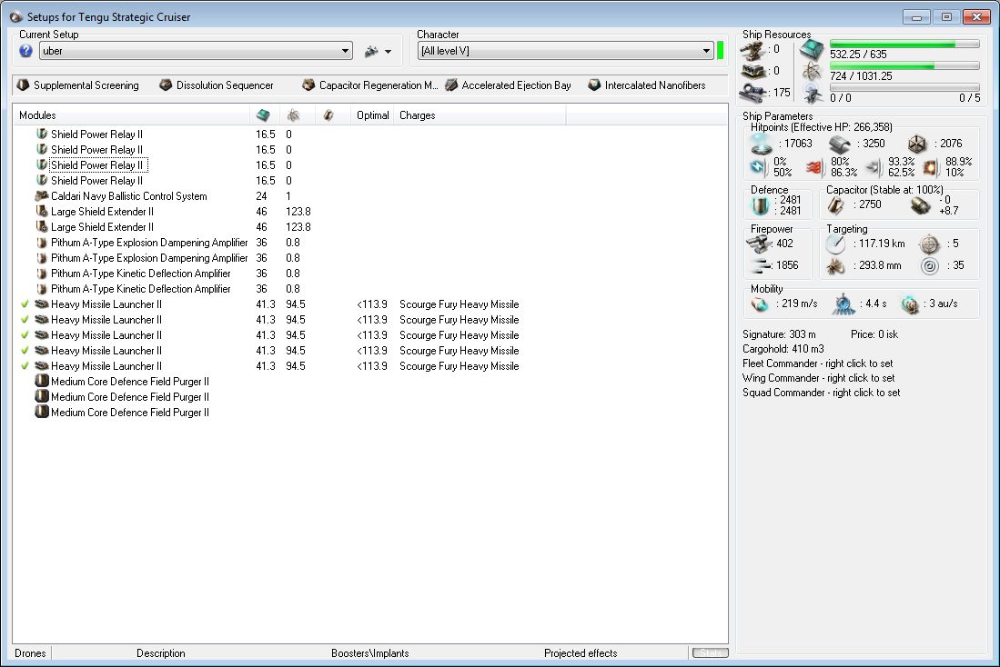The width and height of the screenshot is (1000, 667).
Task: Sort by Charges column header
Action: (480, 115)
